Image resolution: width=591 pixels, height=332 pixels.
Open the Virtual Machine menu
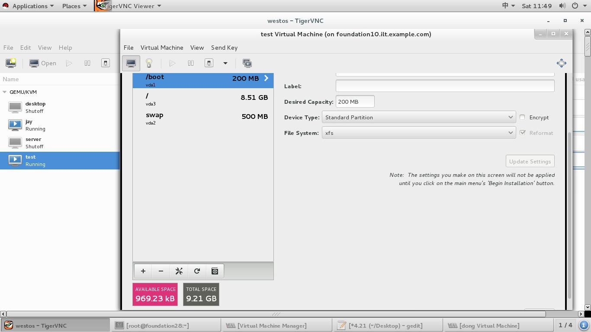point(162,48)
